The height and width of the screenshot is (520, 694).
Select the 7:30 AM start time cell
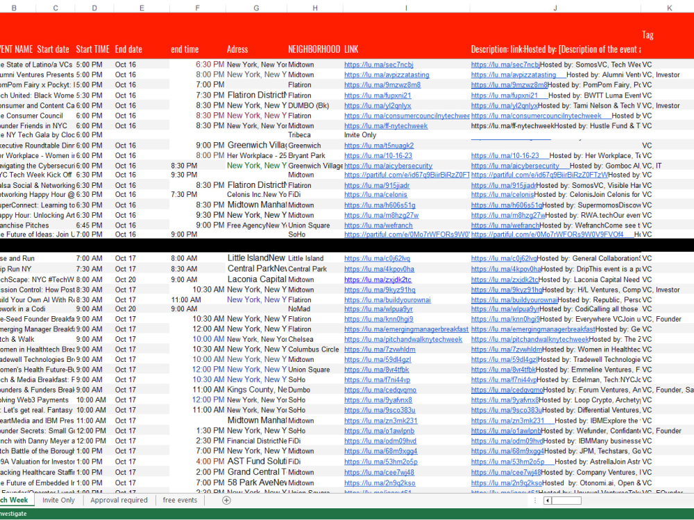point(89,269)
